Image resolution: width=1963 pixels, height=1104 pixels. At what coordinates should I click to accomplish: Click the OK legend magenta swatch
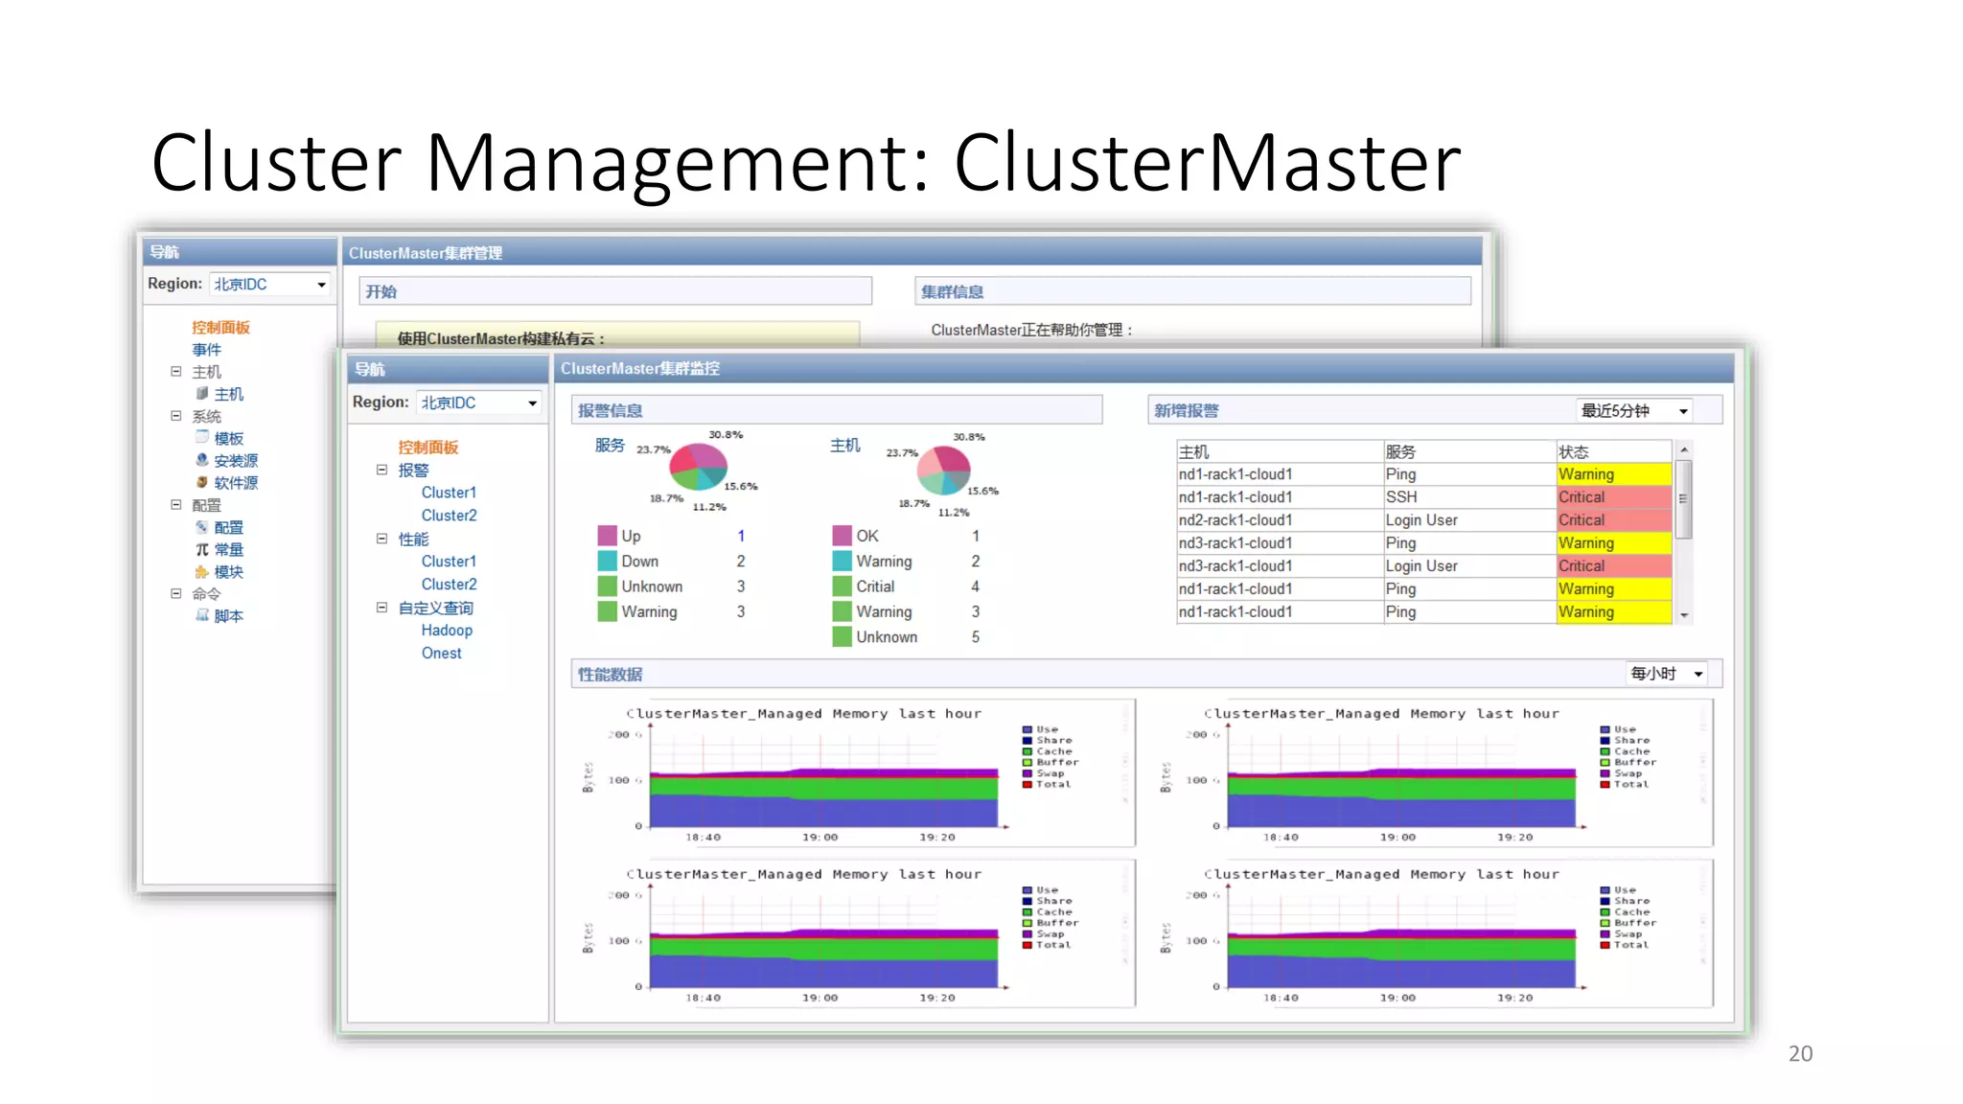point(842,536)
